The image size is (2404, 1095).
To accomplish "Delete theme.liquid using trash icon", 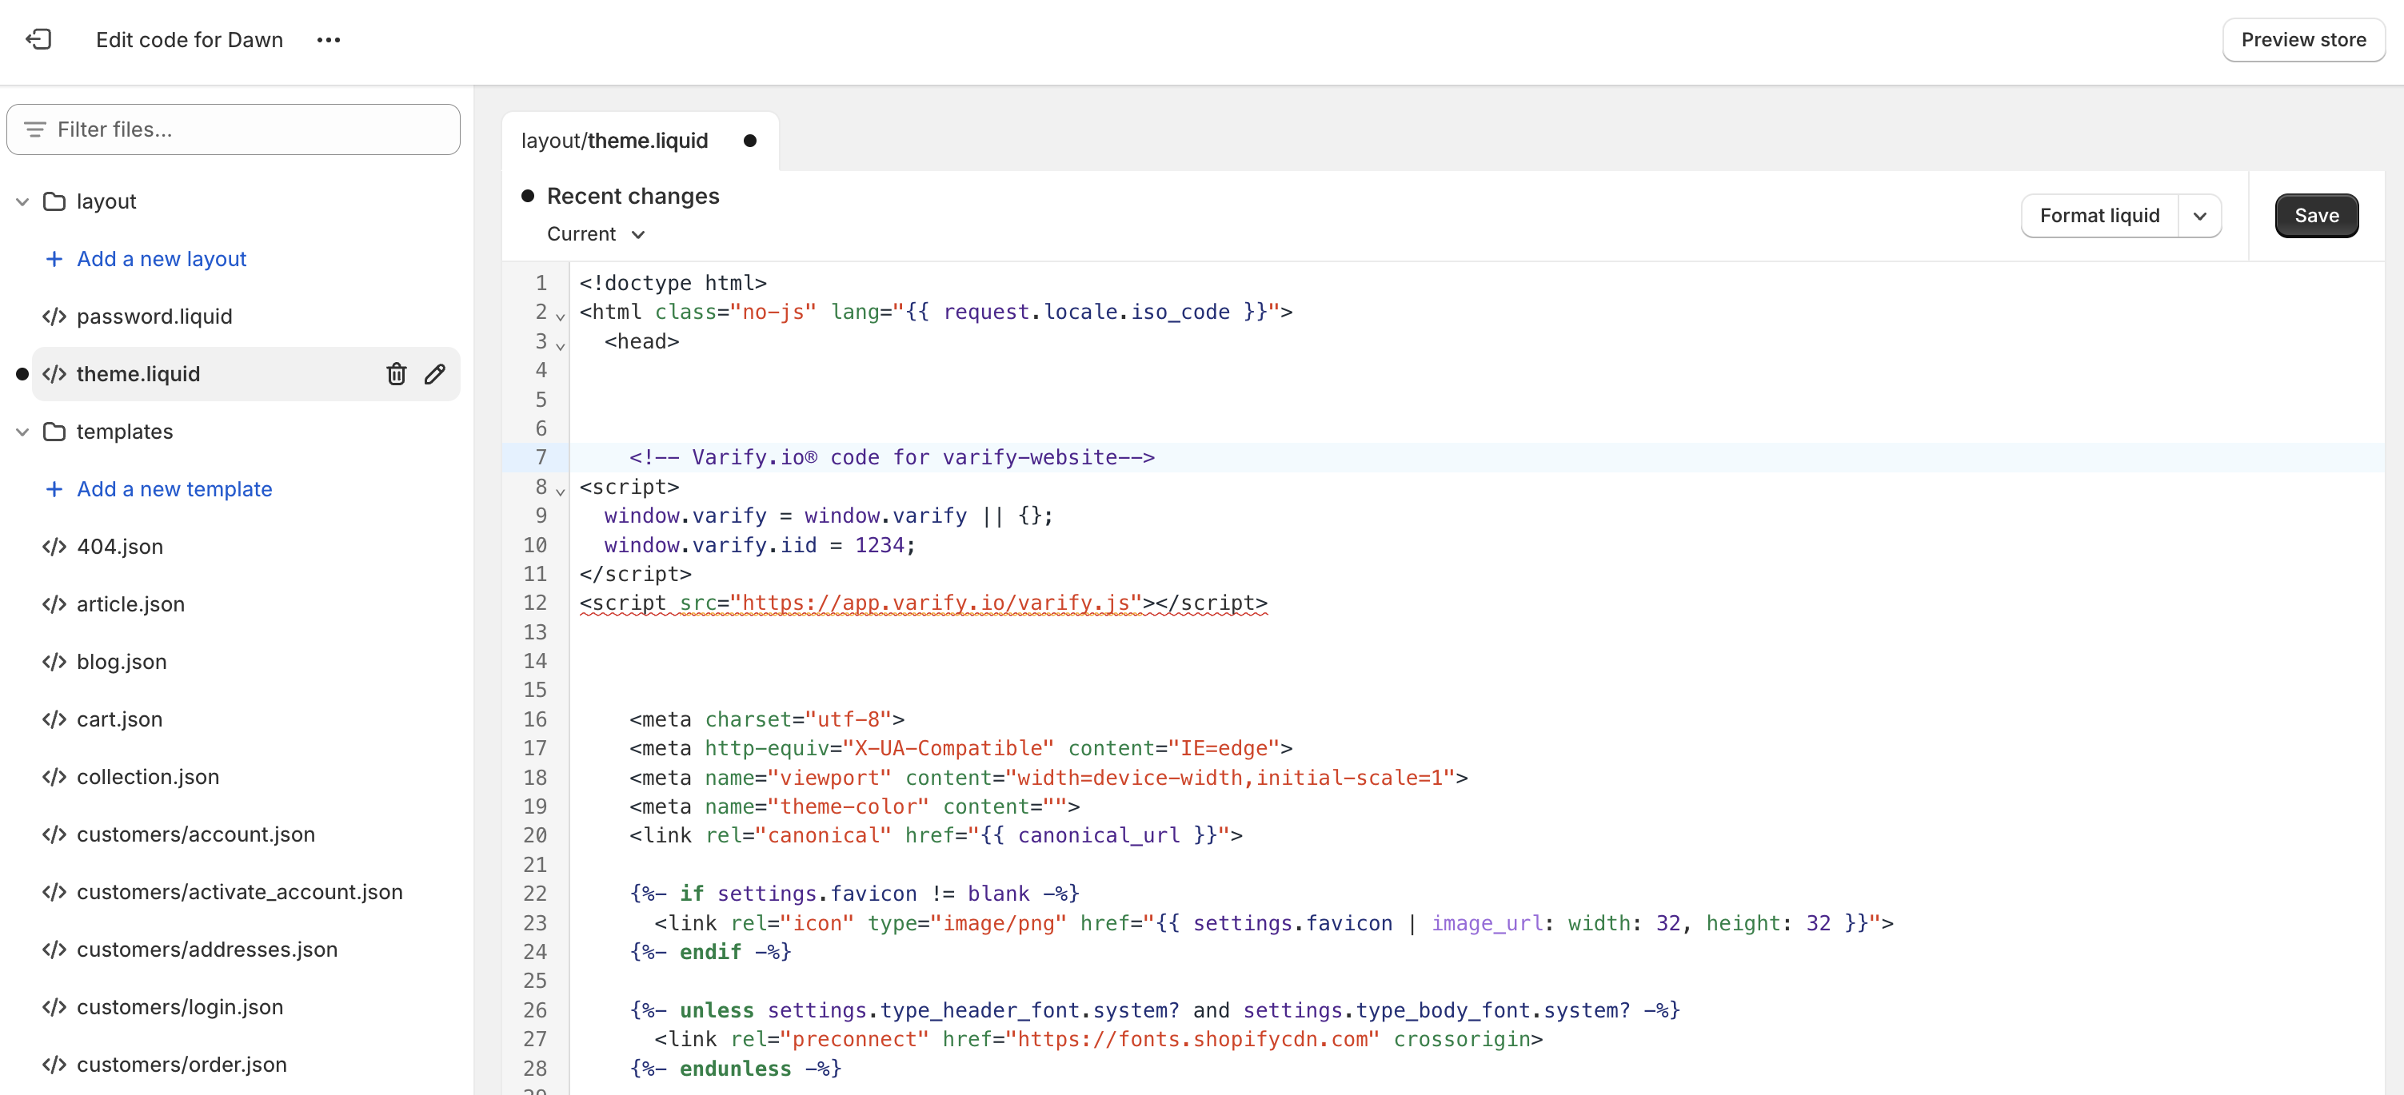I will point(397,374).
